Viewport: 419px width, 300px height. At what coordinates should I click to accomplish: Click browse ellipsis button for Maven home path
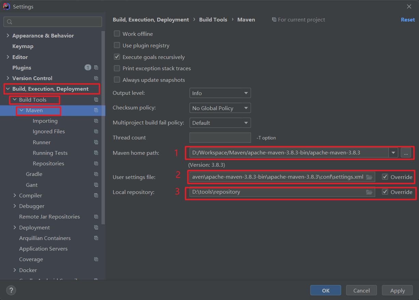[x=406, y=153]
